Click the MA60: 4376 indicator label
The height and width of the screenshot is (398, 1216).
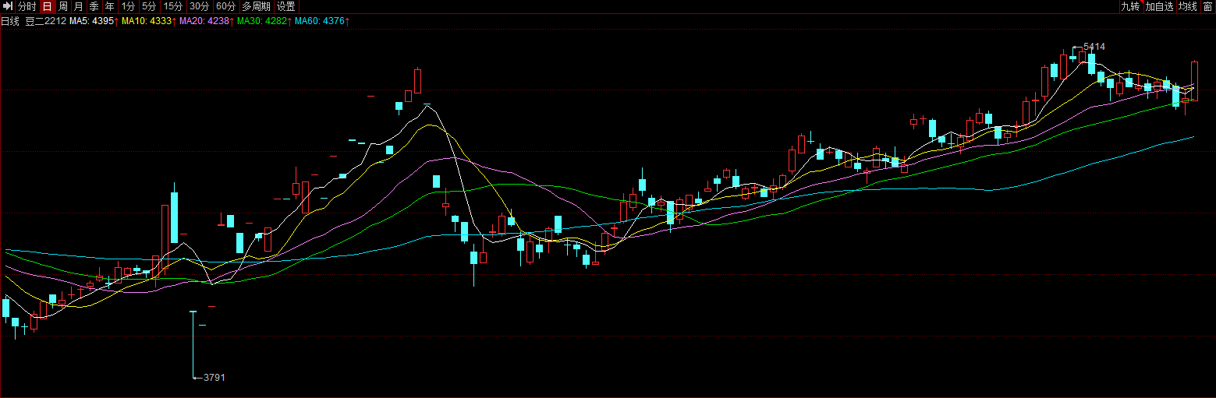pos(321,21)
